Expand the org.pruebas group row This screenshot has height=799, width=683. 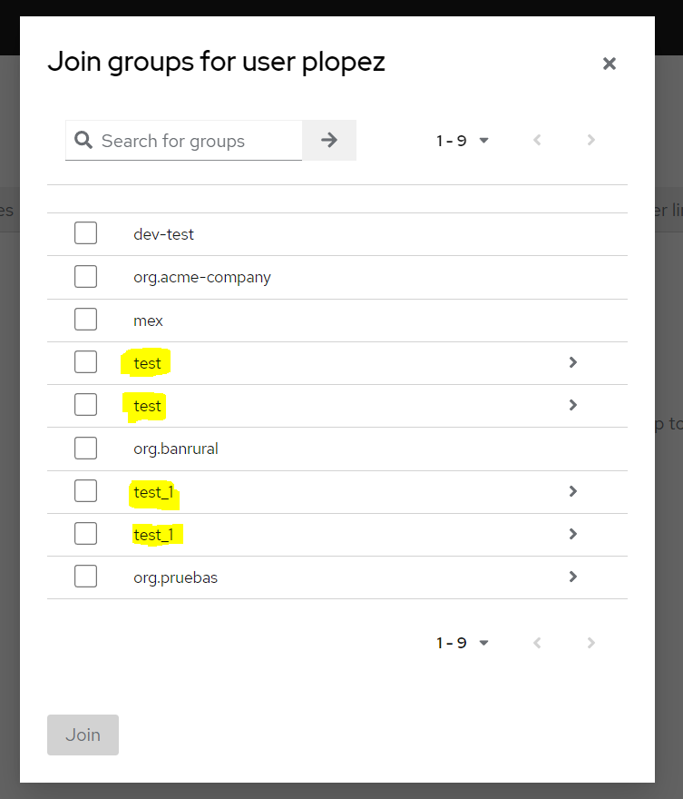click(572, 577)
